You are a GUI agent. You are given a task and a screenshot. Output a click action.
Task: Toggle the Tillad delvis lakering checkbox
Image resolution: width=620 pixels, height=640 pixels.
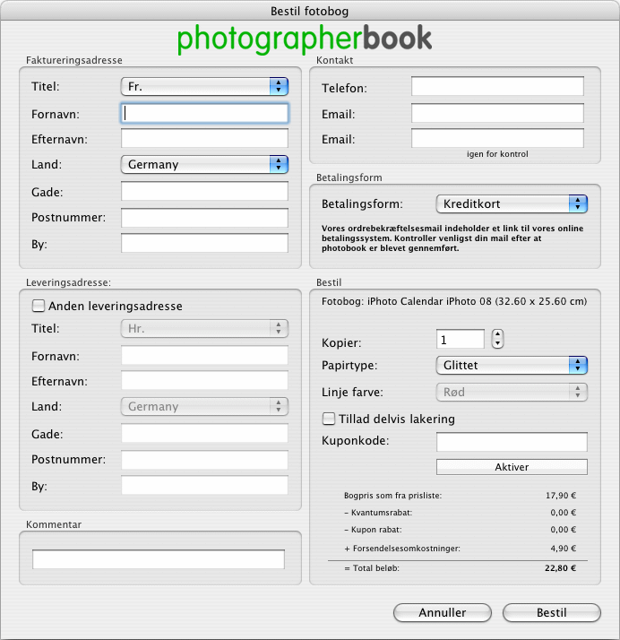point(329,419)
